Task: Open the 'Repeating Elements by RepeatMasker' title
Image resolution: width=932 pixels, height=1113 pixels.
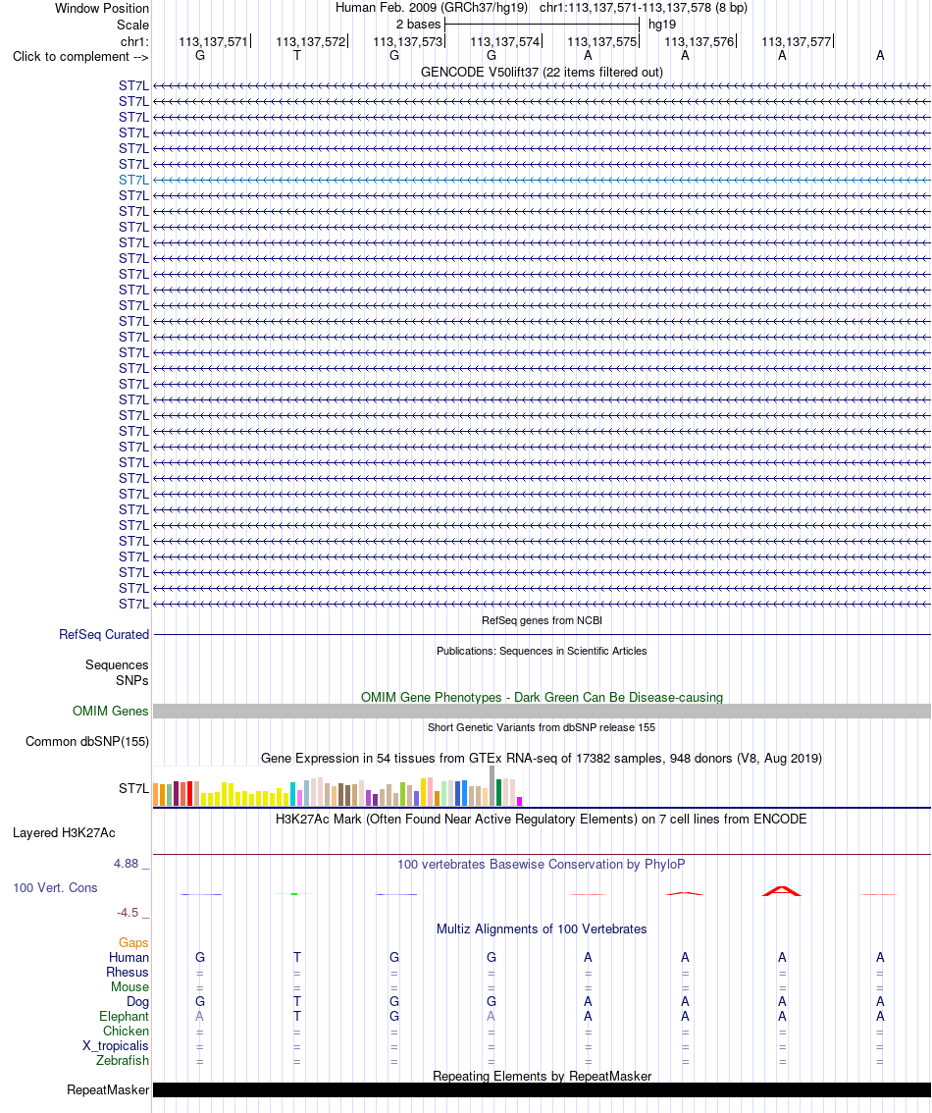Action: click(x=542, y=1076)
